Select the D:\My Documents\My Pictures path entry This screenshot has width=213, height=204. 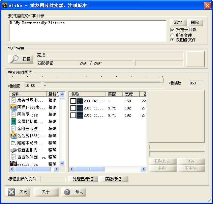coord(37,23)
